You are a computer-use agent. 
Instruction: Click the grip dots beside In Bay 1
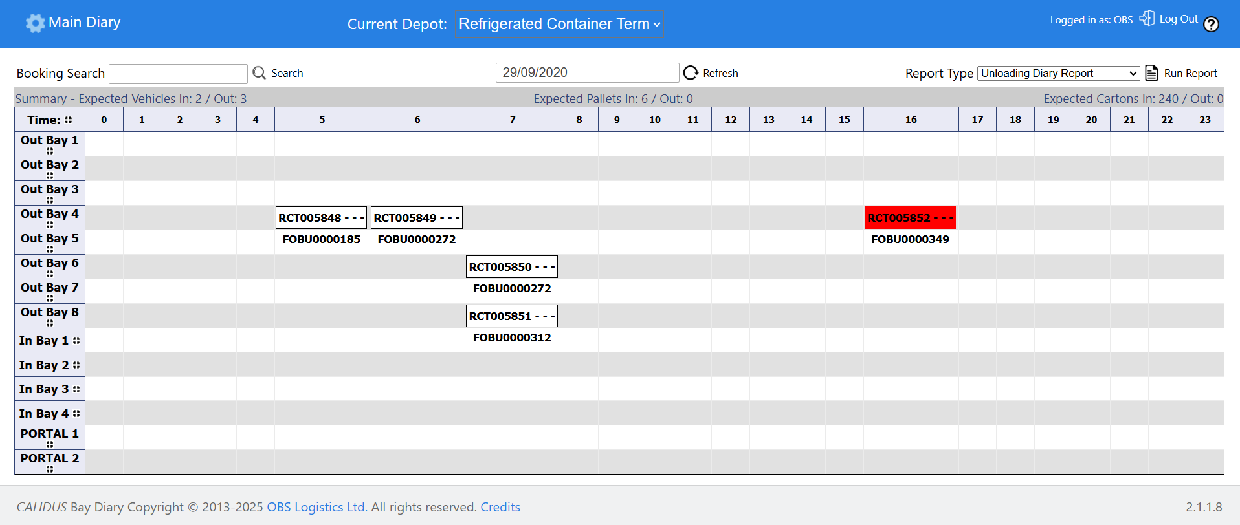coord(76,341)
